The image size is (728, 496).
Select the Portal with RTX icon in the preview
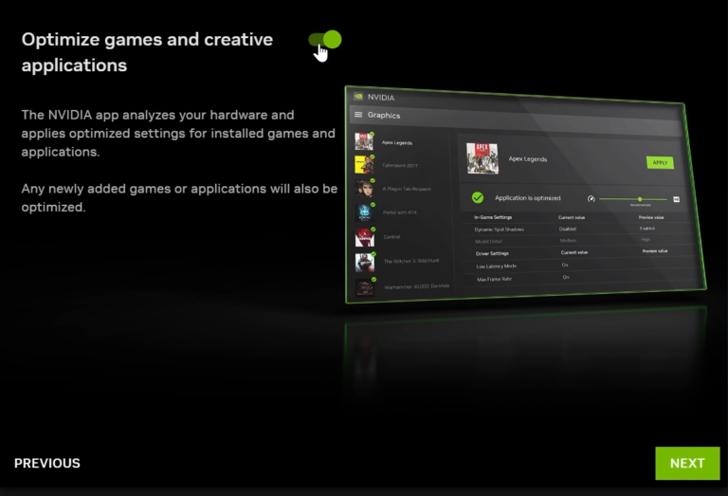[x=364, y=212]
